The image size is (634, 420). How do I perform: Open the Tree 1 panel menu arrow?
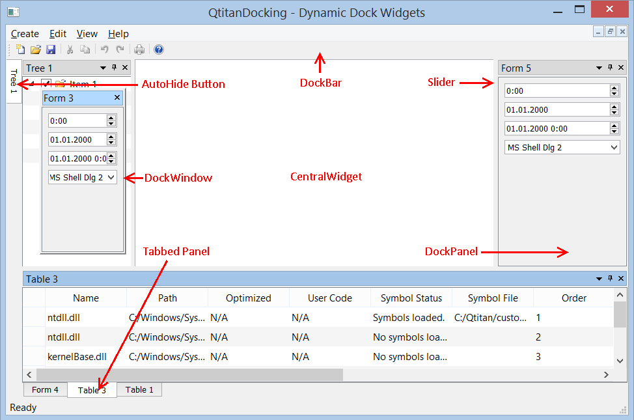pos(103,68)
